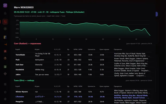Click the Урон героям header in Dire table

click(x=104, y=86)
